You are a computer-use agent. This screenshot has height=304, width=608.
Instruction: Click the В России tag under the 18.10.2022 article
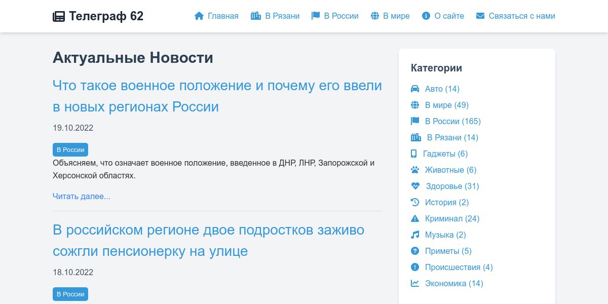point(70,294)
